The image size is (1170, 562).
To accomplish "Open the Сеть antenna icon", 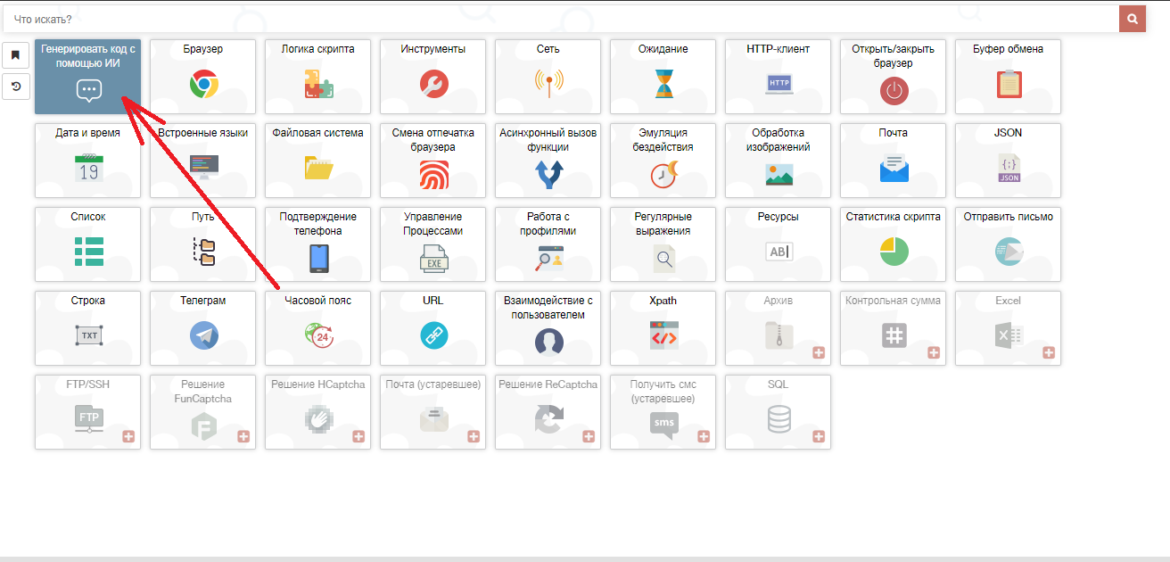I will (548, 84).
